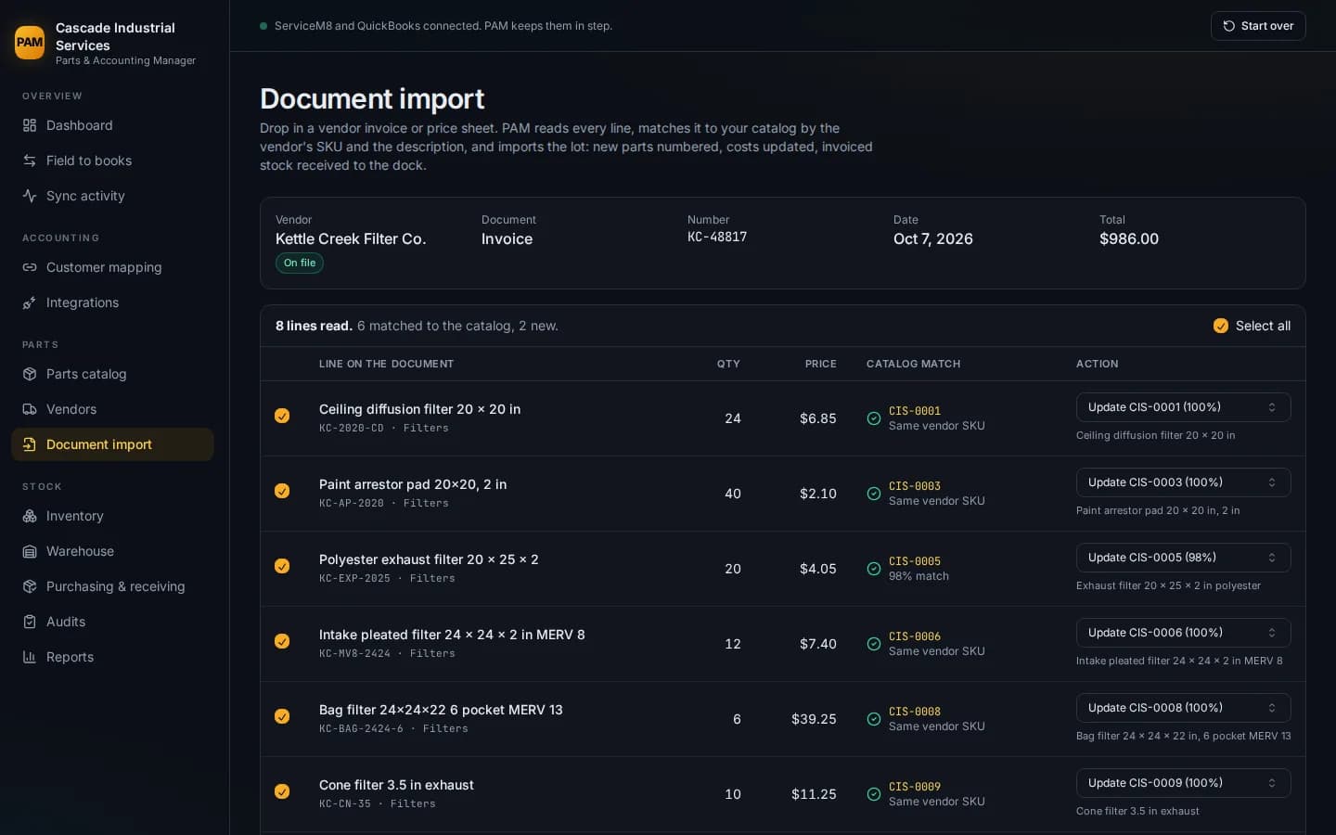
Task: Open the Update CIS-0003 action dropdown
Action: pyautogui.click(x=1183, y=482)
